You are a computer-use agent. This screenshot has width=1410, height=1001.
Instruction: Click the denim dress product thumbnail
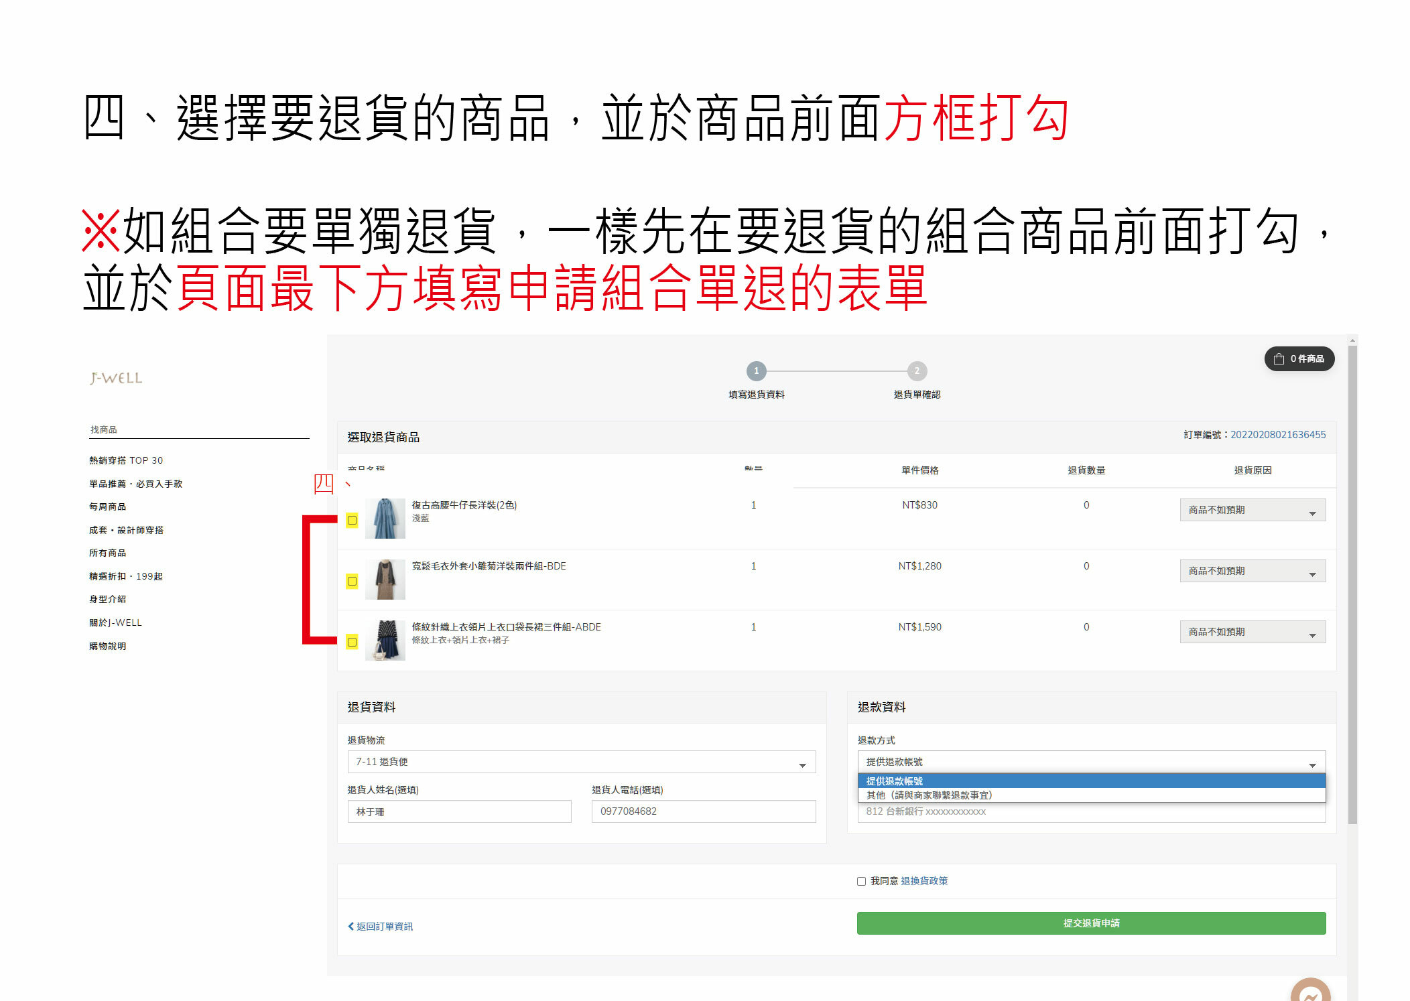tap(385, 519)
